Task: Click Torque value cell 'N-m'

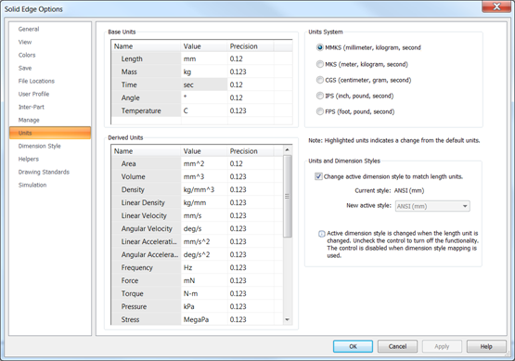Action: click(204, 293)
